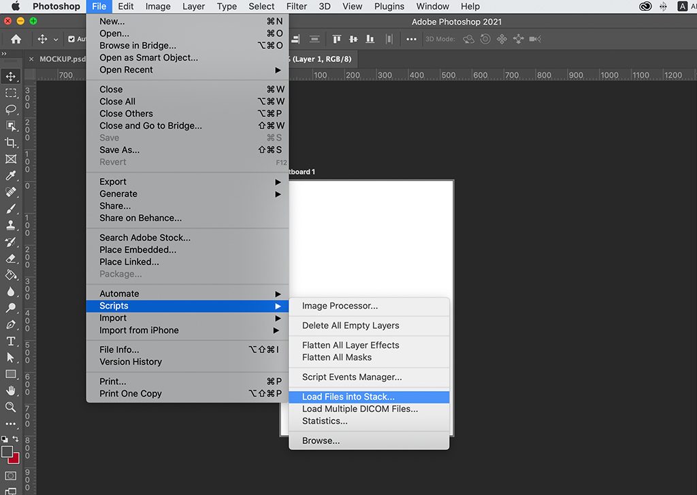Select the Zoom magnifier tool
This screenshot has width=697, height=495.
point(11,407)
